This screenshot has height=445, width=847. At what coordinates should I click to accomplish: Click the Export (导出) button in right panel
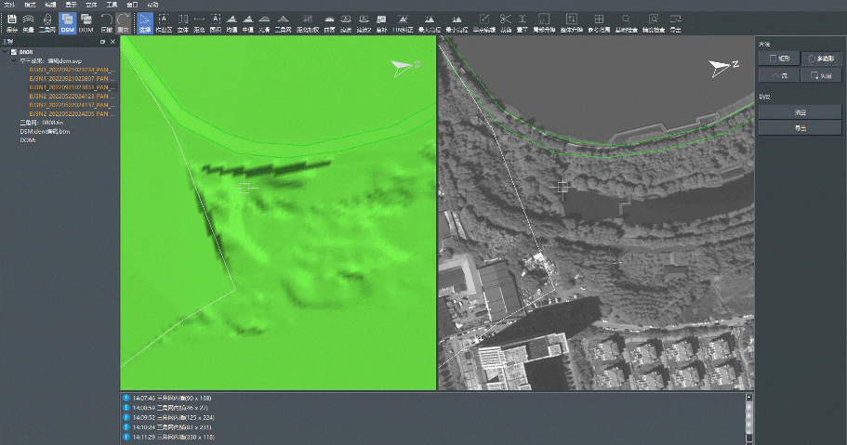point(800,127)
